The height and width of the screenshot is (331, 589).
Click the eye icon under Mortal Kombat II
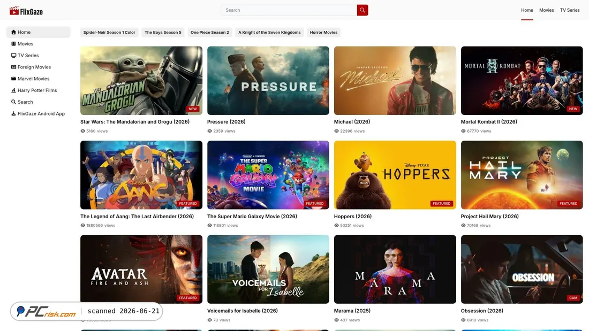tap(463, 131)
